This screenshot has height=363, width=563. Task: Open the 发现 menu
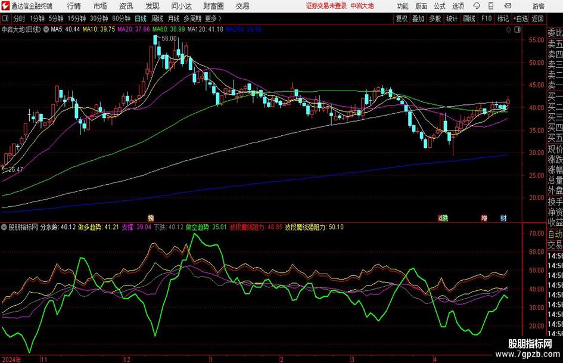[x=153, y=6]
